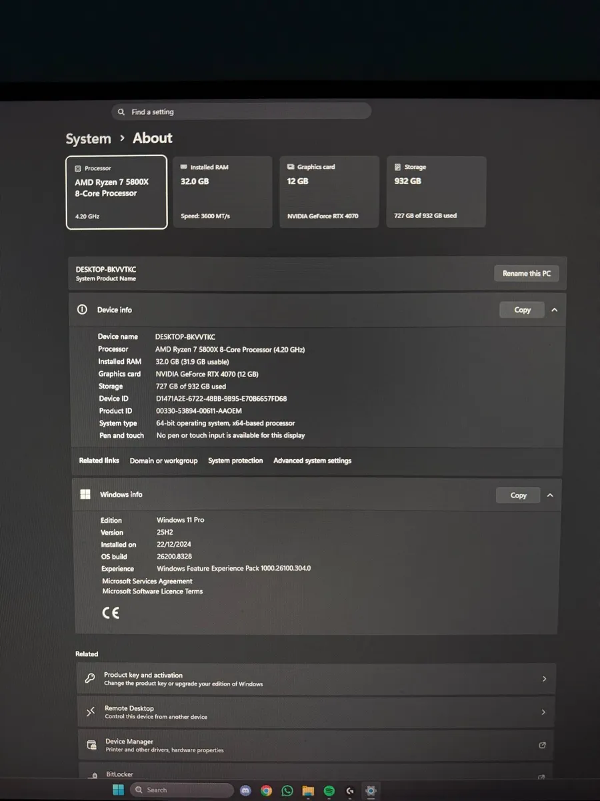Screen dimensions: 600x801
Task: Click the Product key icon
Action: click(90, 678)
